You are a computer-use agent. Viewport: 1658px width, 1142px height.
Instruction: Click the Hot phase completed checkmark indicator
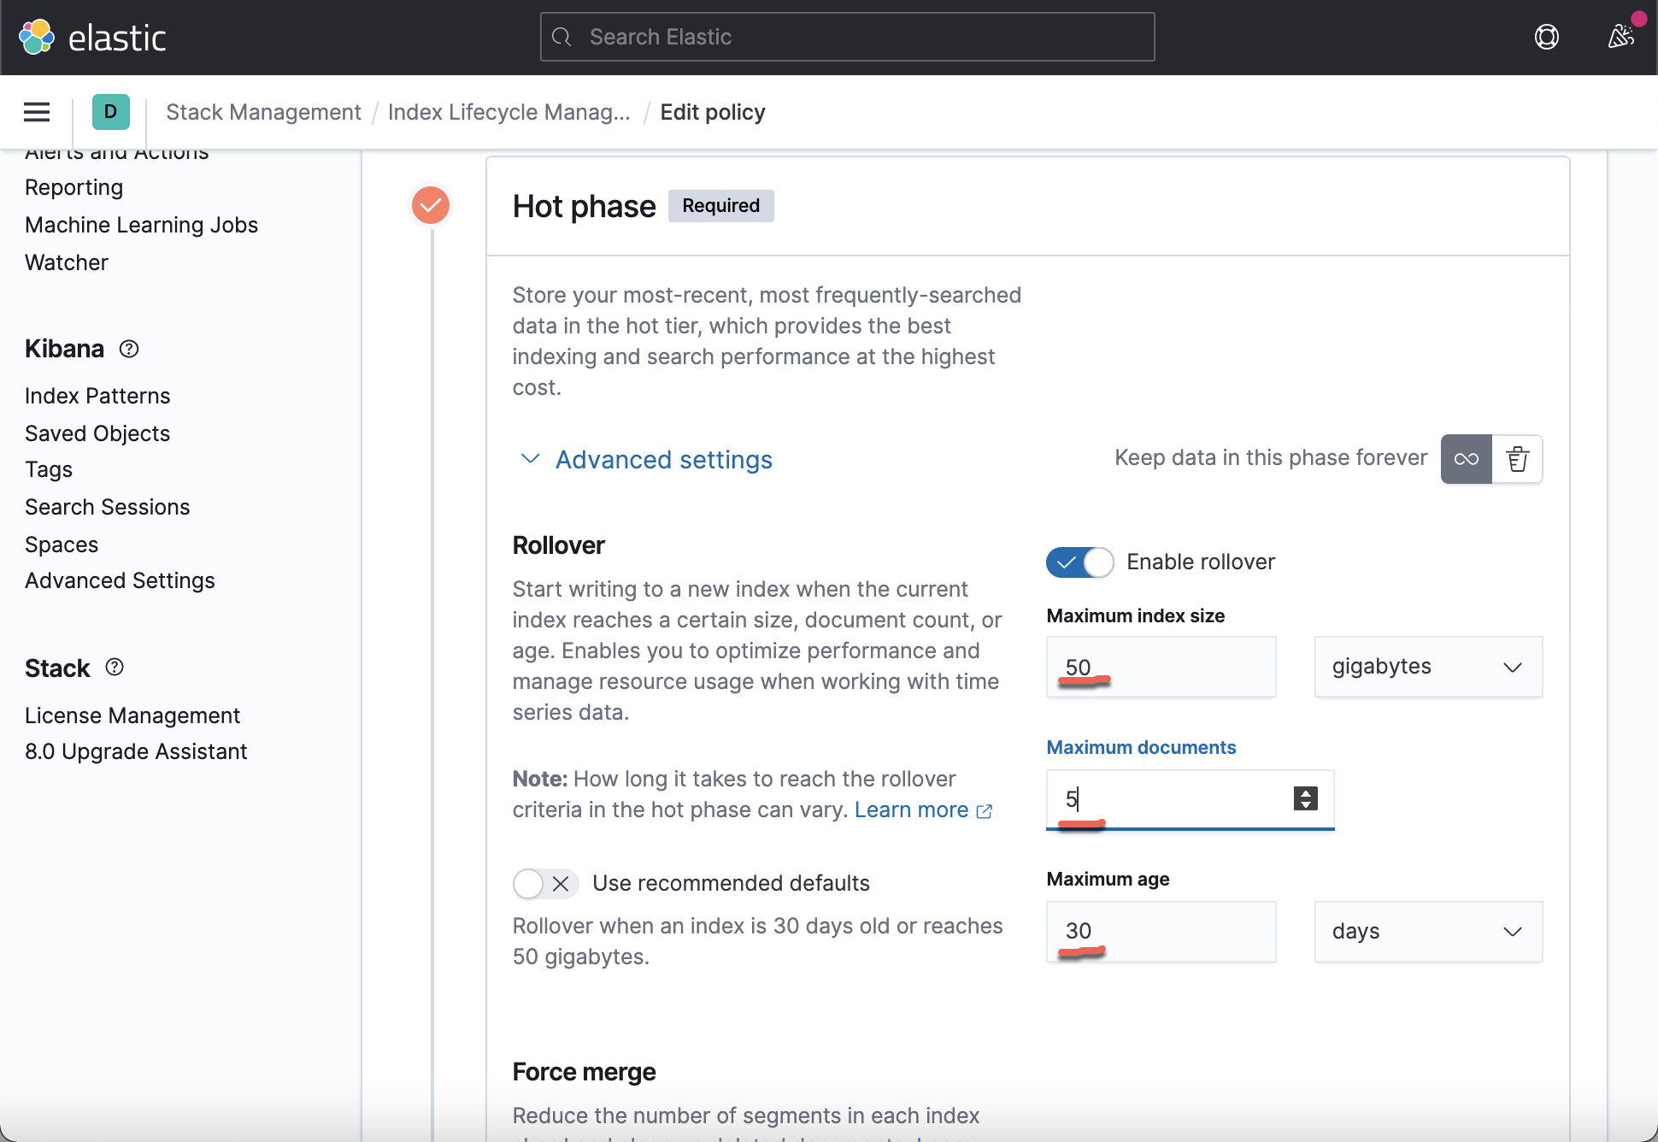point(430,205)
